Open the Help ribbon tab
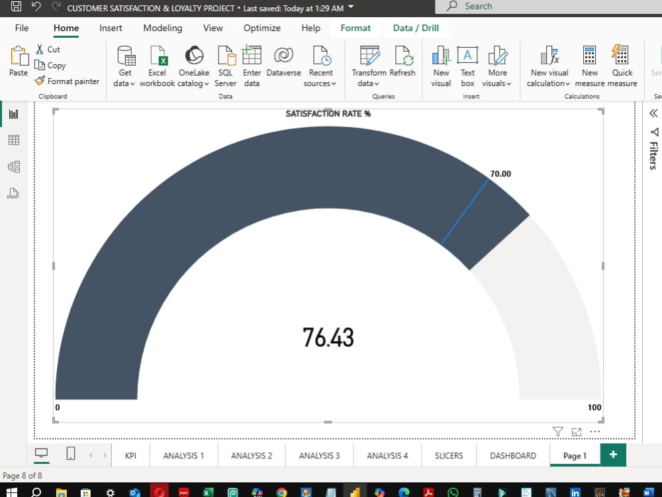Screen dimensions: 662x497 point(310,28)
